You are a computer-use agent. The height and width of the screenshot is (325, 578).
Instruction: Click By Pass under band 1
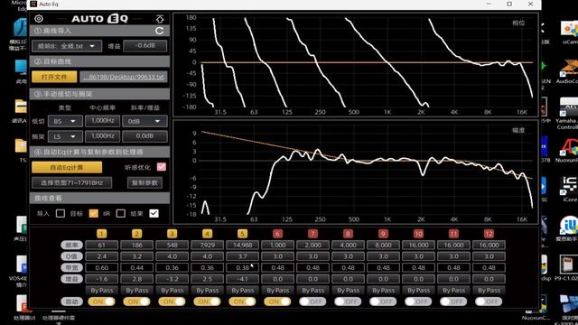[102, 291]
